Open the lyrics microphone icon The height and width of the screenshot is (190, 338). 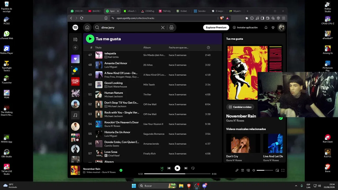[237, 170]
